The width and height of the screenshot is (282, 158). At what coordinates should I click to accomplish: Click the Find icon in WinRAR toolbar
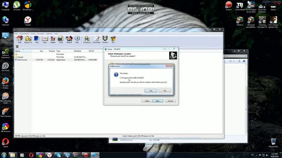point(61,39)
